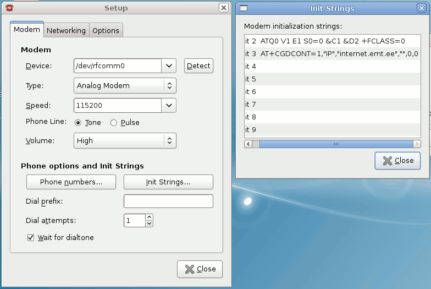Select the empty init string row 6
Viewport: 431px width, 289px height.
(332, 91)
